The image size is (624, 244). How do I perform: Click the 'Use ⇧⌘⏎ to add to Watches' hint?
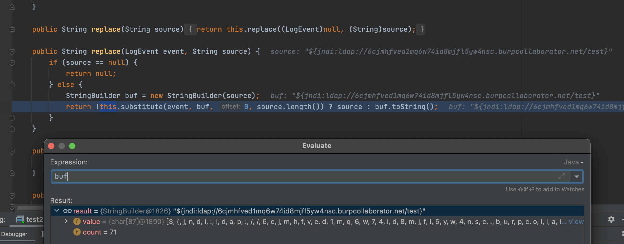[x=545, y=189]
